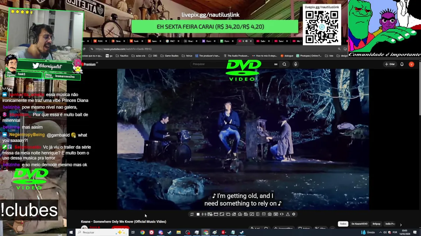Click the POR language indicator in the taskbar
The width and height of the screenshot is (421, 236).
click(395, 232)
